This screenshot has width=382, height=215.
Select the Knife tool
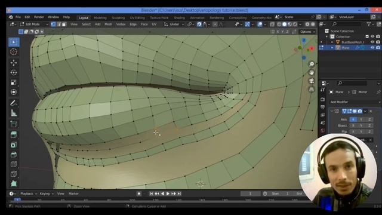(14, 174)
